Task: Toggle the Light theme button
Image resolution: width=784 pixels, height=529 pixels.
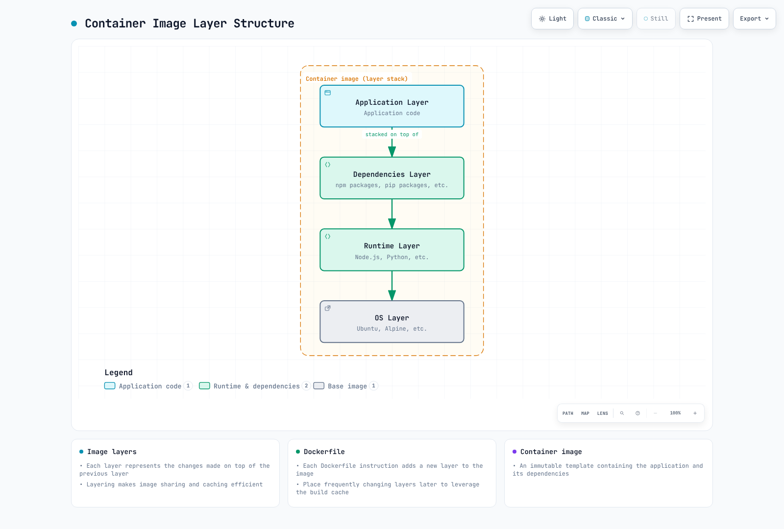Action: point(552,19)
